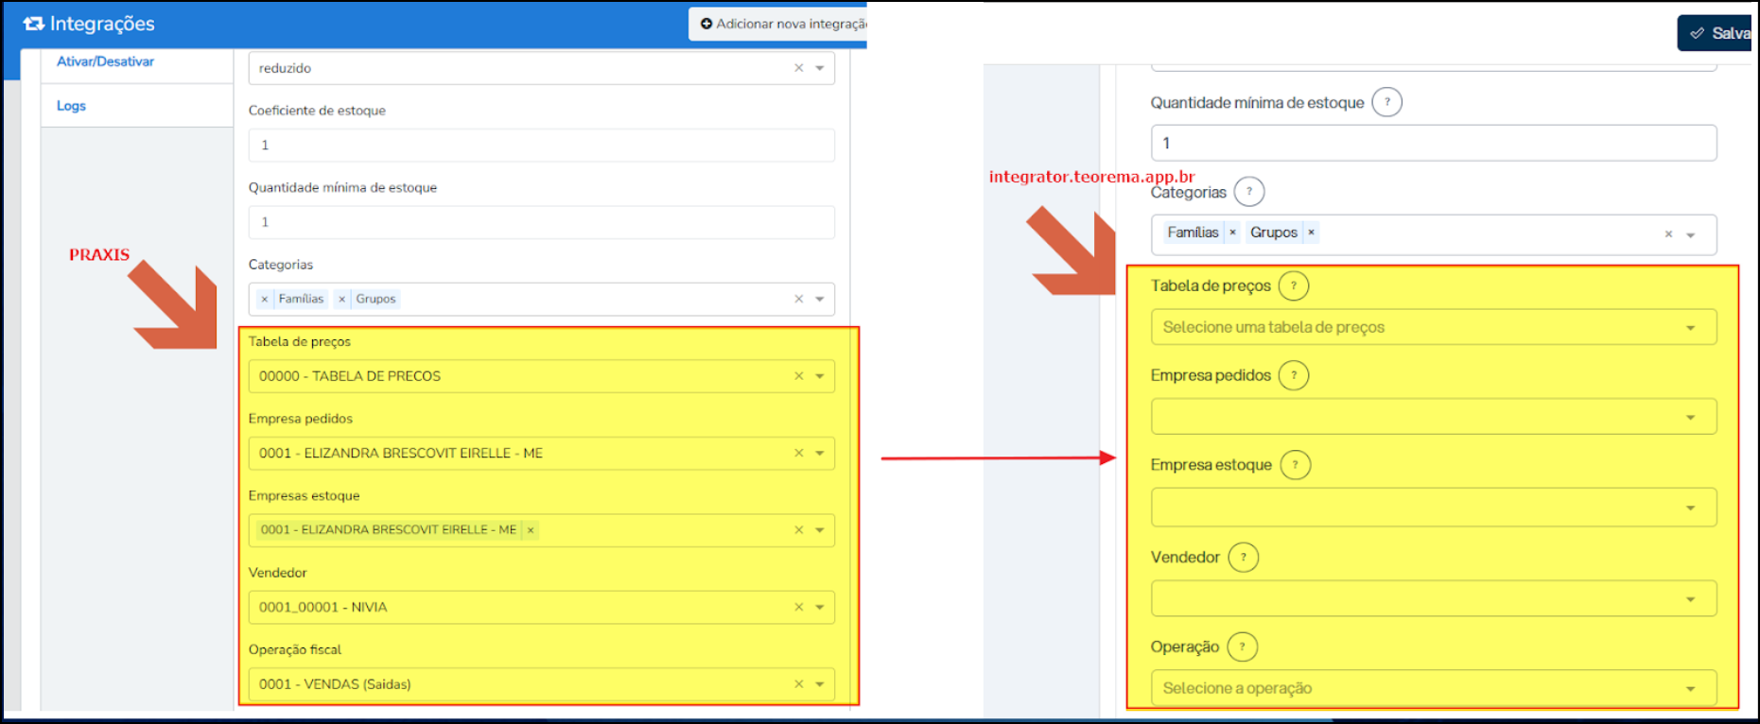This screenshot has height=724, width=1760.
Task: Click the Coeficiente de estoque input field
Action: [x=541, y=146]
